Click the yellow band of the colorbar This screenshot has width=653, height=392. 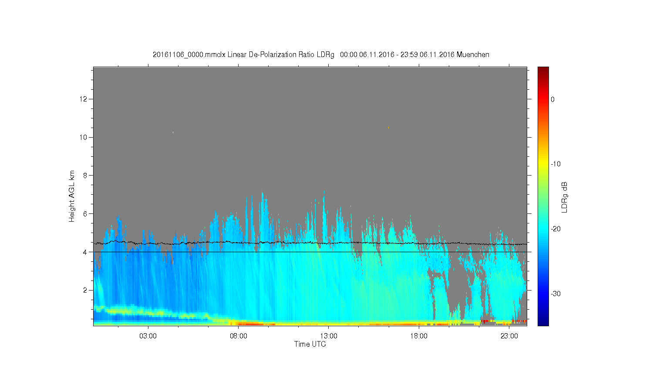(543, 163)
